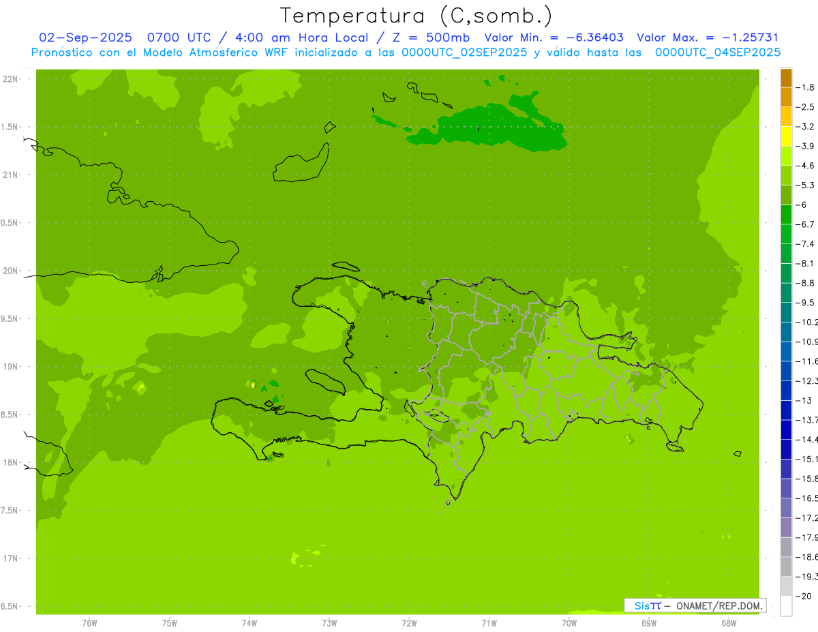The width and height of the screenshot is (818, 632).
Task: Click the "0000UTC_02SEP2025" initialization time
Action: pyautogui.click(x=464, y=52)
